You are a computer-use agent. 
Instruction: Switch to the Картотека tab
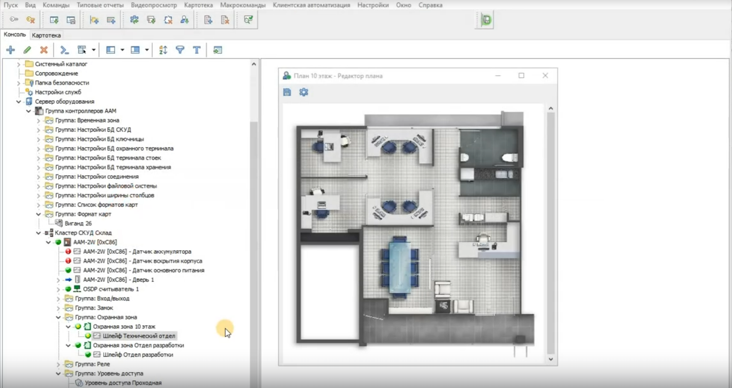46,35
